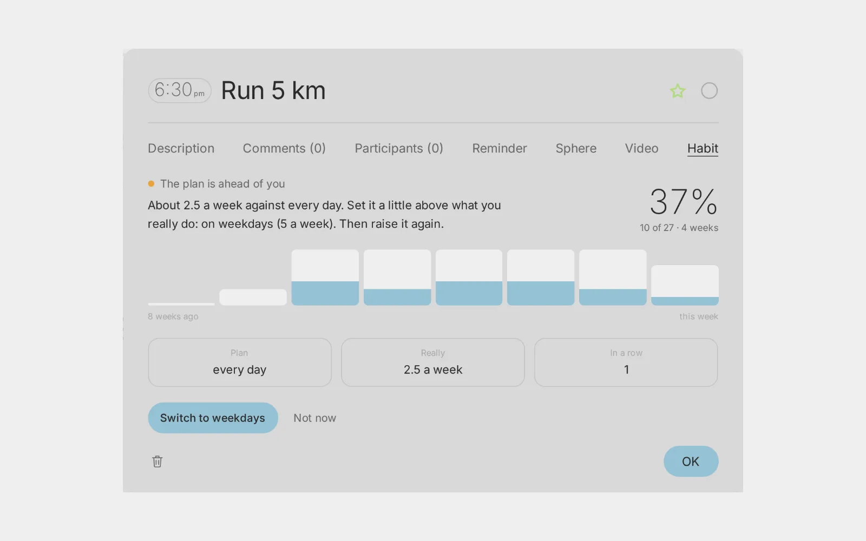Click the 10 of 27 · 4 weeks text
The width and height of the screenshot is (866, 541).
tap(679, 228)
